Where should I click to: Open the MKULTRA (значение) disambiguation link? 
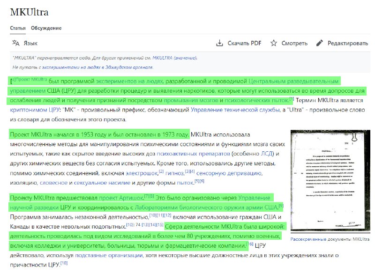pyautogui.click(x=174, y=58)
